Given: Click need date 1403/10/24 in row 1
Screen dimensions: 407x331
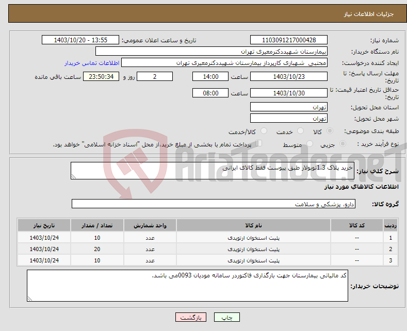Looking at the screenshot, I should (x=44, y=238).
